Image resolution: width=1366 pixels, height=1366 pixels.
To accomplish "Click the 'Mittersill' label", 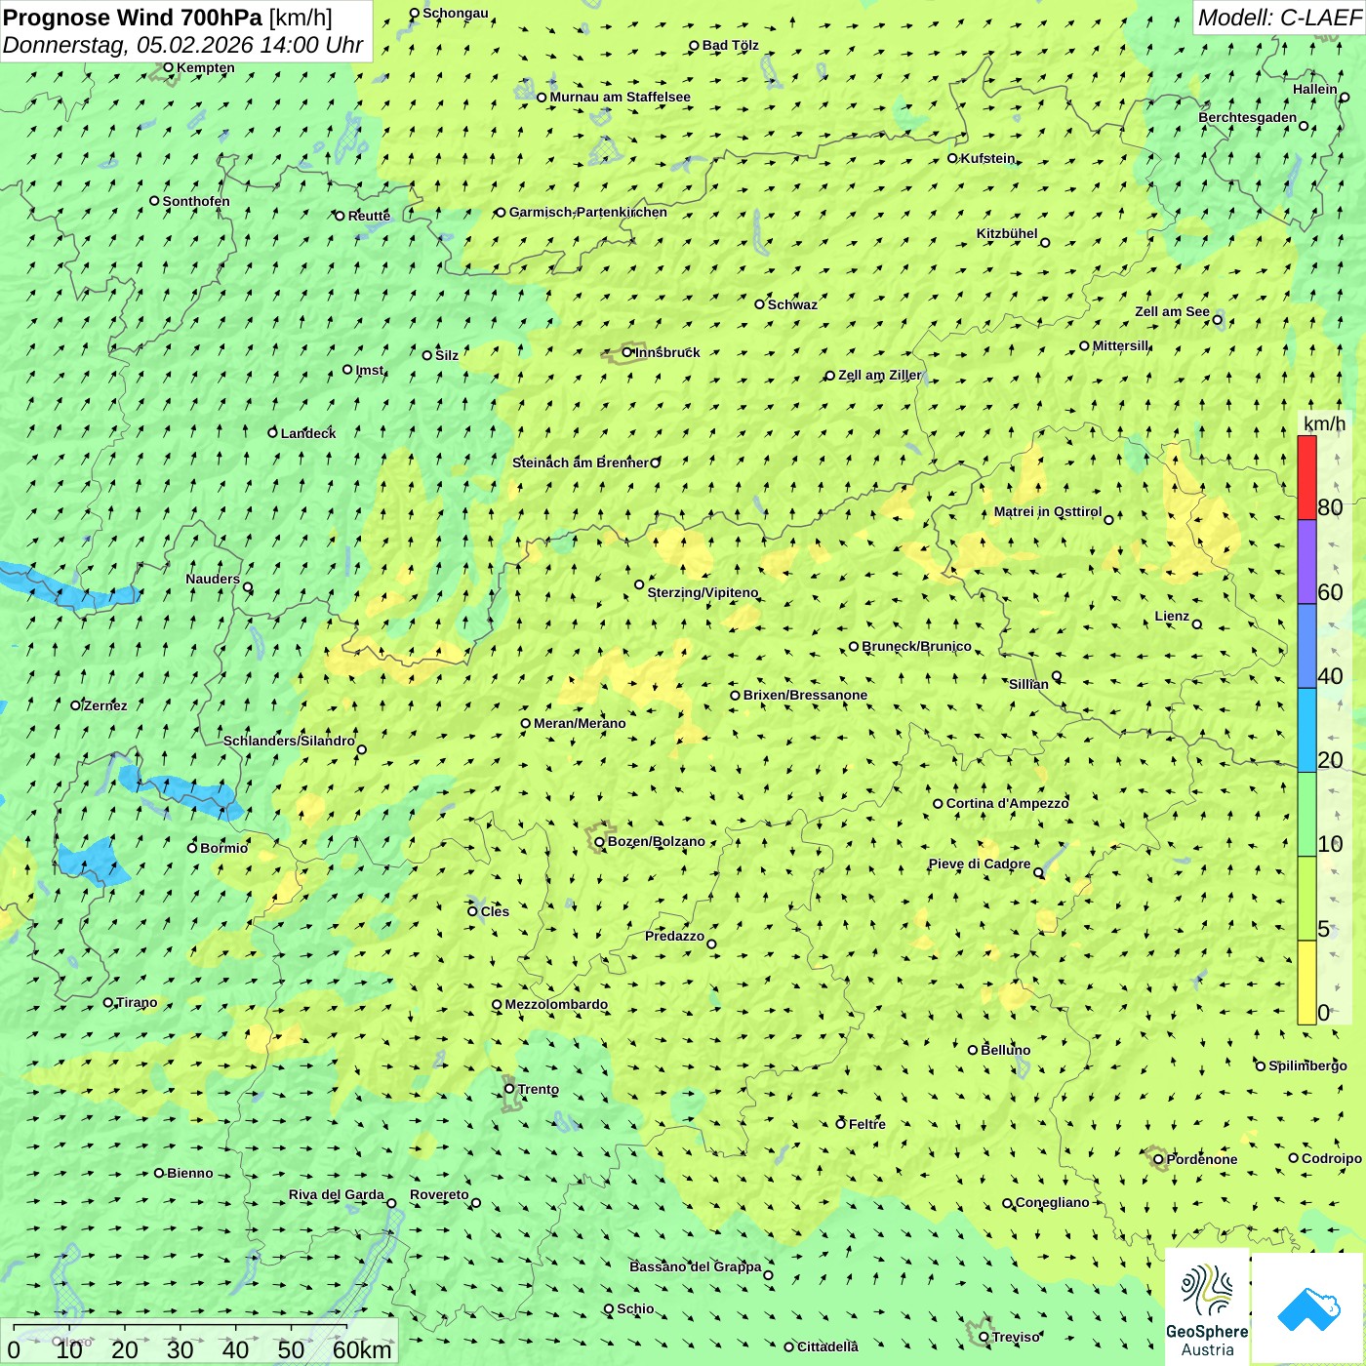I will pos(1120,345).
